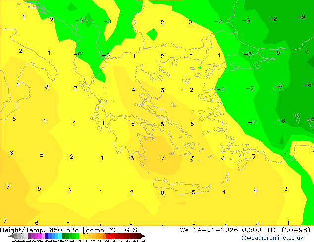
Task: Click the "54" legend scale label at right end
Action: click(x=143, y=241)
